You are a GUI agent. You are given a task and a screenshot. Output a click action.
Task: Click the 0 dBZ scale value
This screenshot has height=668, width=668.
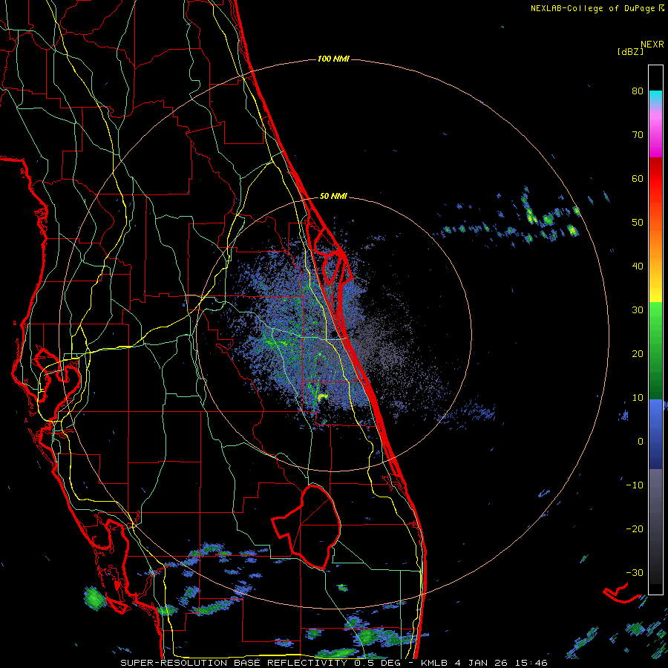pyautogui.click(x=641, y=442)
